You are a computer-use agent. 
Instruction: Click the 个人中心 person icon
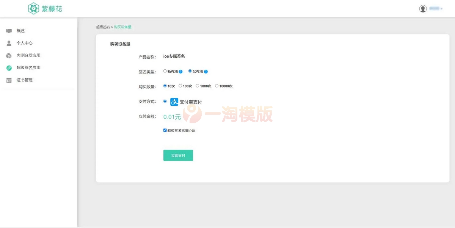pos(8,43)
